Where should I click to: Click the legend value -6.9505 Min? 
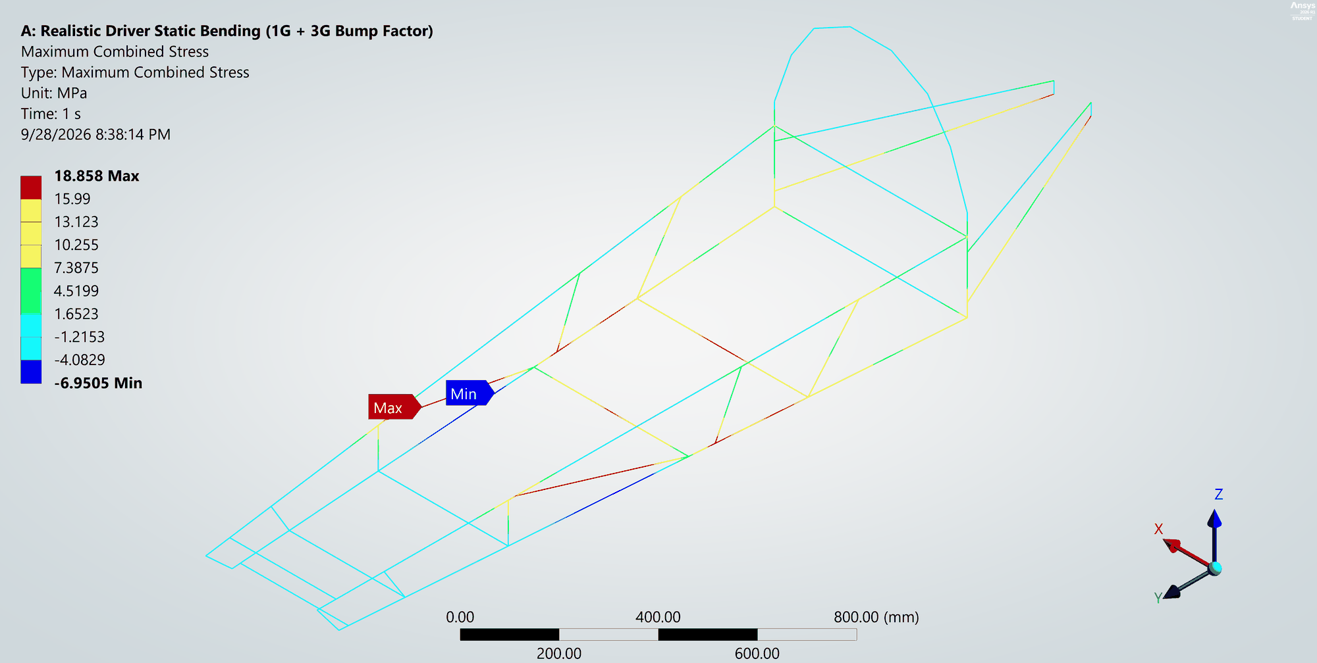point(98,383)
